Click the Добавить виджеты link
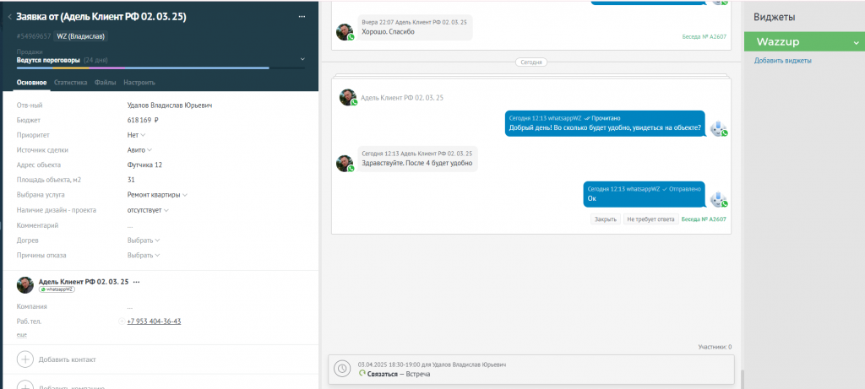 783,61
